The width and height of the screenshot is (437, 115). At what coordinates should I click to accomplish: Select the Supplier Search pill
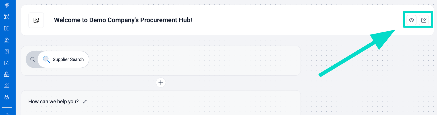[63, 59]
